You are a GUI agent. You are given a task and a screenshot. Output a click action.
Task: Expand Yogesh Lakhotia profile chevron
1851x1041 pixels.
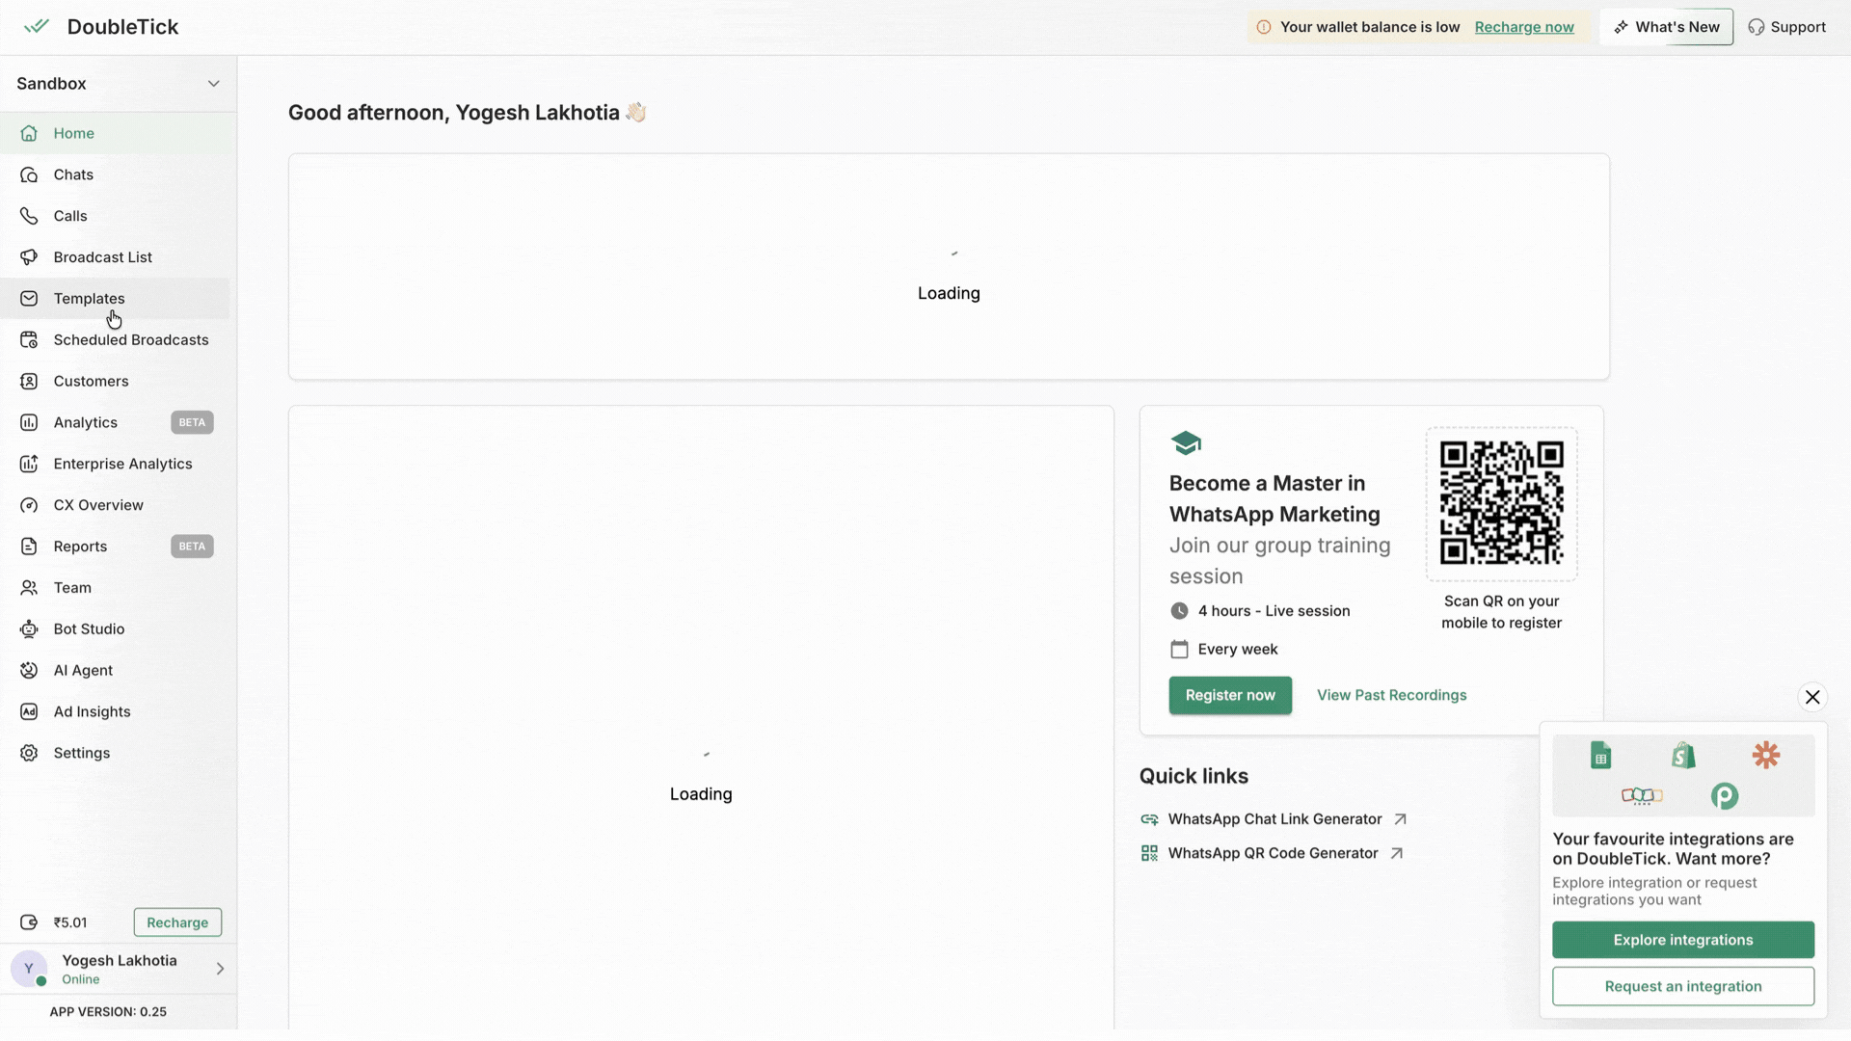(220, 969)
